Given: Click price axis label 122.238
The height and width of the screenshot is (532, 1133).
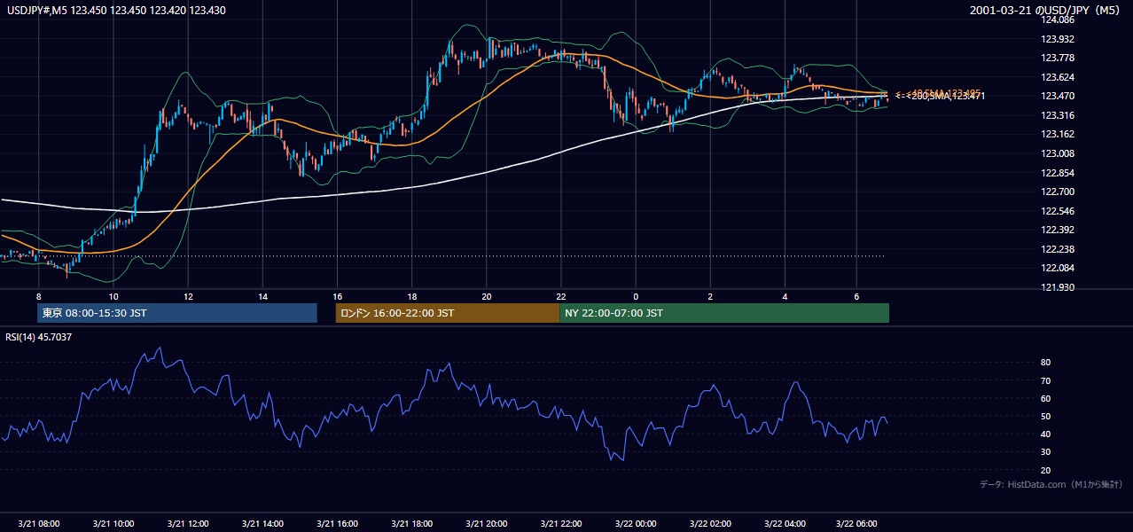Looking at the screenshot, I should point(1056,249).
